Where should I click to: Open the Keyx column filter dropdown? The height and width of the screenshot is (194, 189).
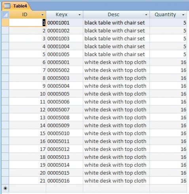pyautogui.click(x=79, y=15)
